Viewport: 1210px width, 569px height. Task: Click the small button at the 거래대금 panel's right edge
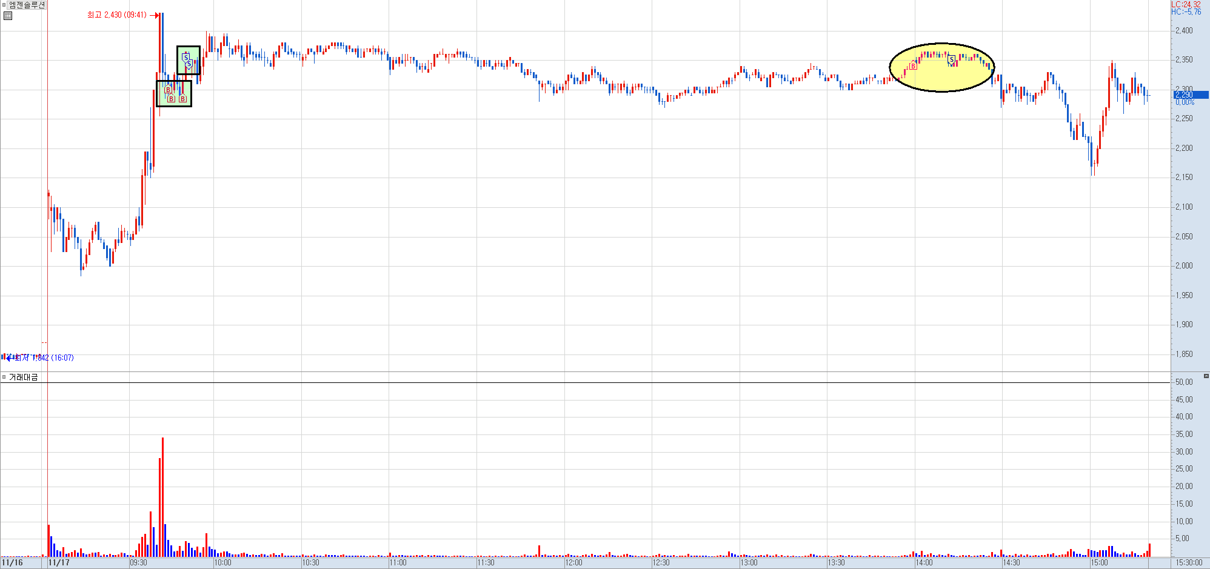[x=1206, y=376]
